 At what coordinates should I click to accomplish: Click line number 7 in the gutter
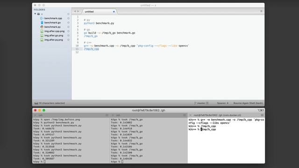pos(78,36)
